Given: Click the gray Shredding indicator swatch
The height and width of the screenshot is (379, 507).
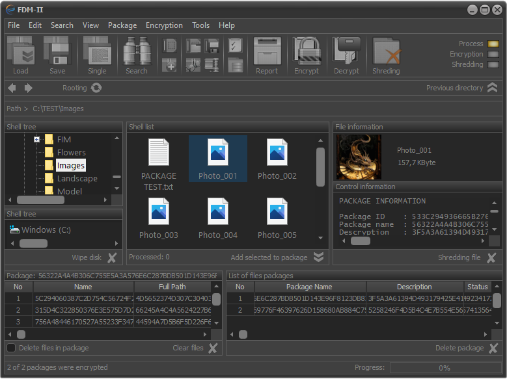Looking at the screenshot, I should tap(493, 64).
